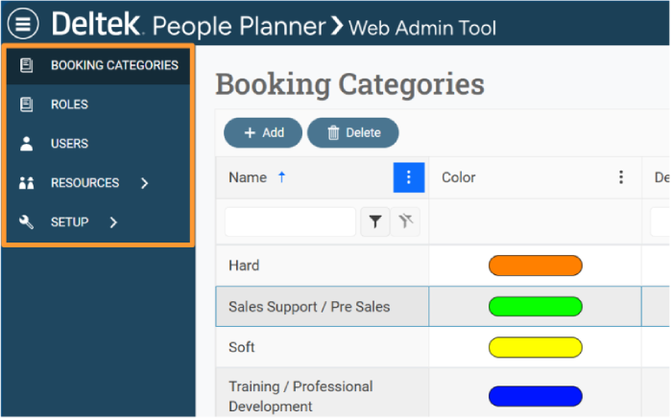Select Sales Support / Pre Sales row
This screenshot has width=672, height=418.
pyautogui.click(x=309, y=307)
